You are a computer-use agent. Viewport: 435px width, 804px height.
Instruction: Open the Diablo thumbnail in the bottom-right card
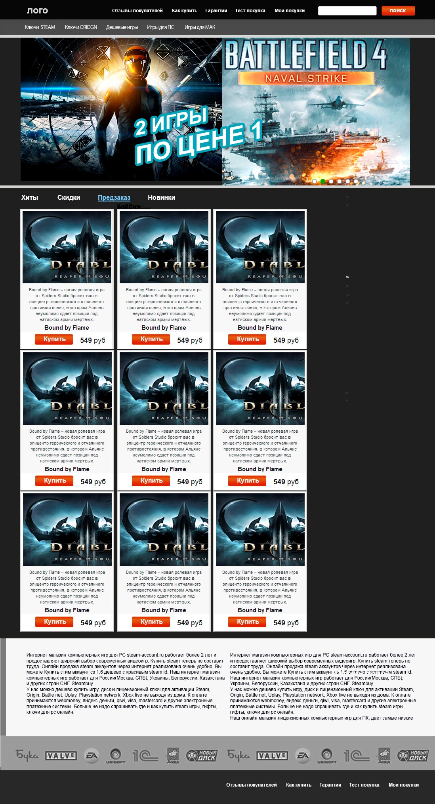260,529
